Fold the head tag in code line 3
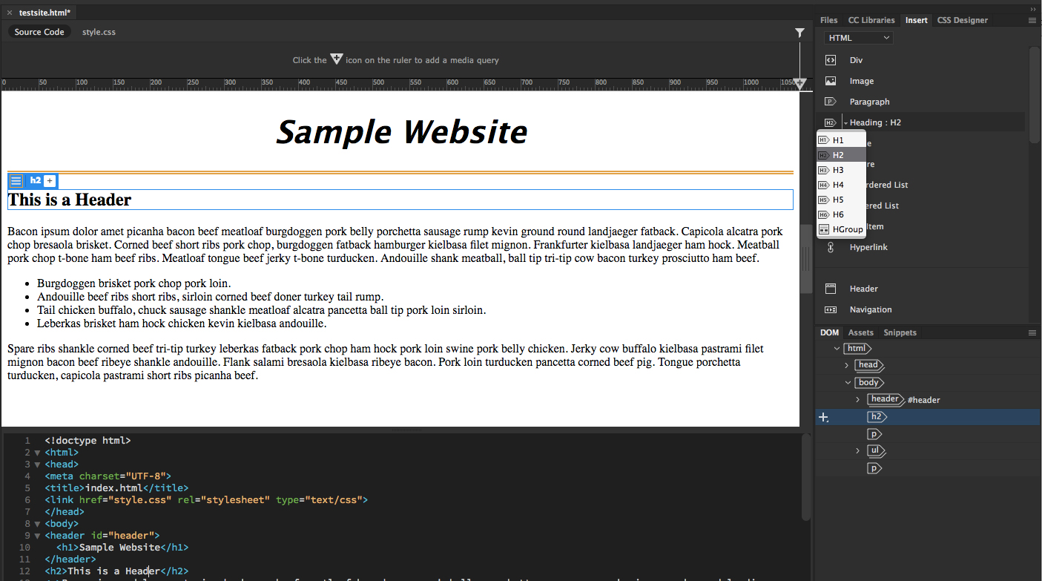This screenshot has width=1042, height=581. [x=37, y=465]
